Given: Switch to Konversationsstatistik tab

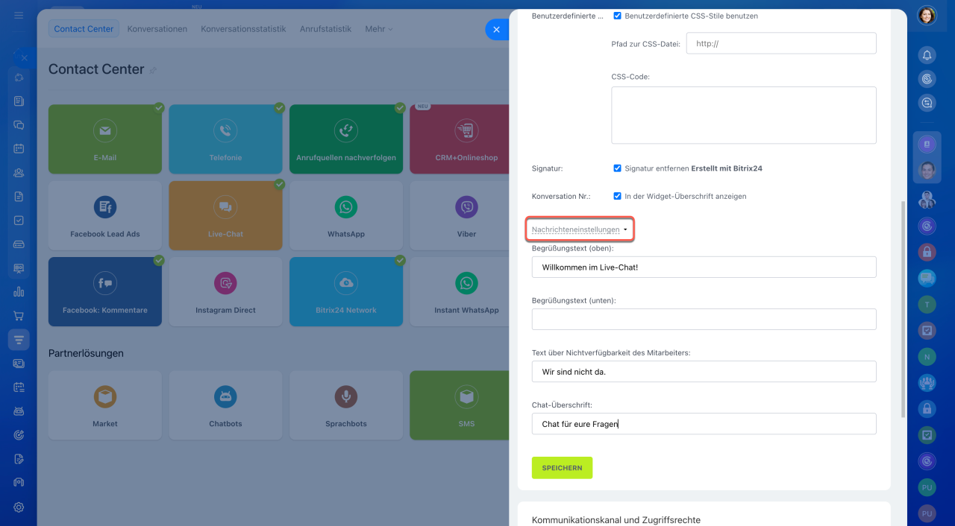Looking at the screenshot, I should point(243,29).
